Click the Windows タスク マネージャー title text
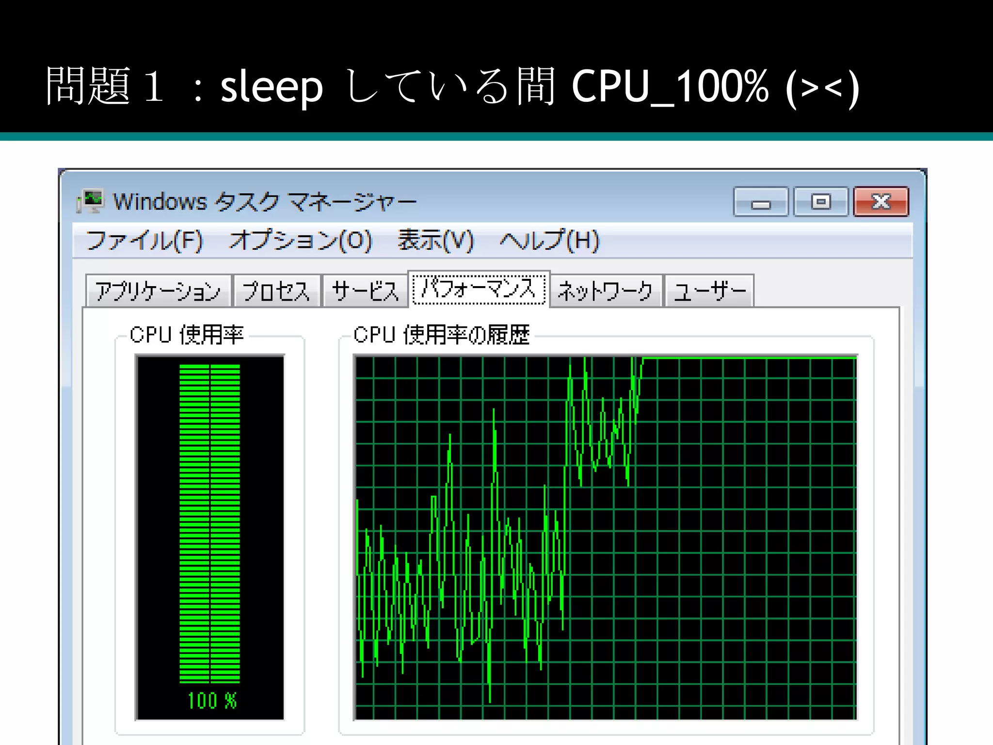The height and width of the screenshot is (745, 993). 265,202
